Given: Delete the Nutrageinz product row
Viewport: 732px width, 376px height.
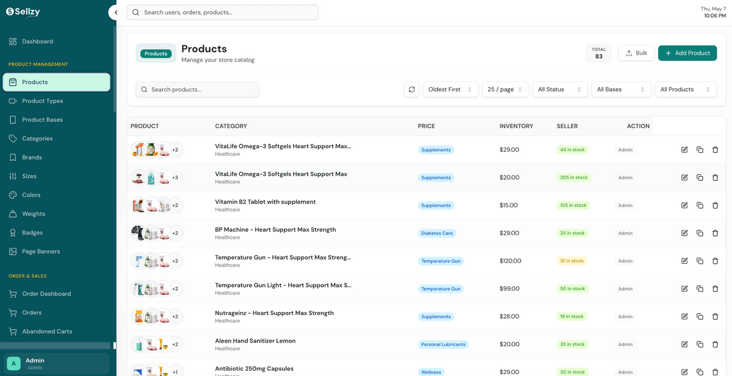Looking at the screenshot, I should pos(716,316).
